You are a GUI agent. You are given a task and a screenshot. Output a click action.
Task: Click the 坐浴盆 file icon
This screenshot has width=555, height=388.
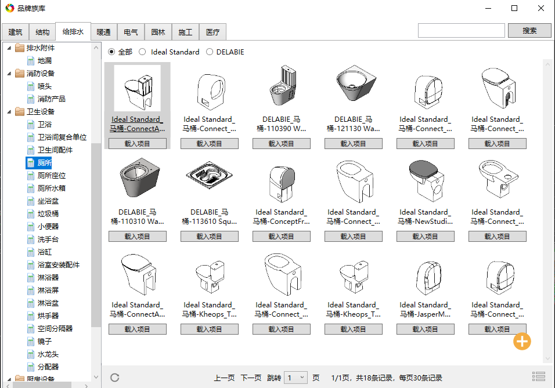[x=31, y=201]
